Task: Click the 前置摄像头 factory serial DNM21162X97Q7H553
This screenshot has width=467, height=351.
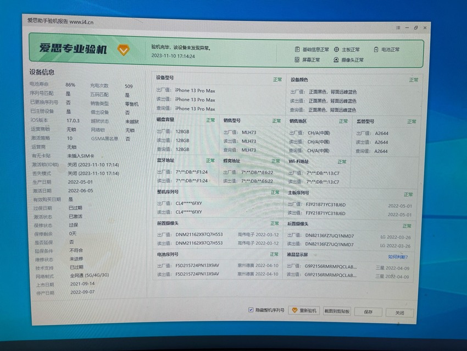Action: click(199, 234)
